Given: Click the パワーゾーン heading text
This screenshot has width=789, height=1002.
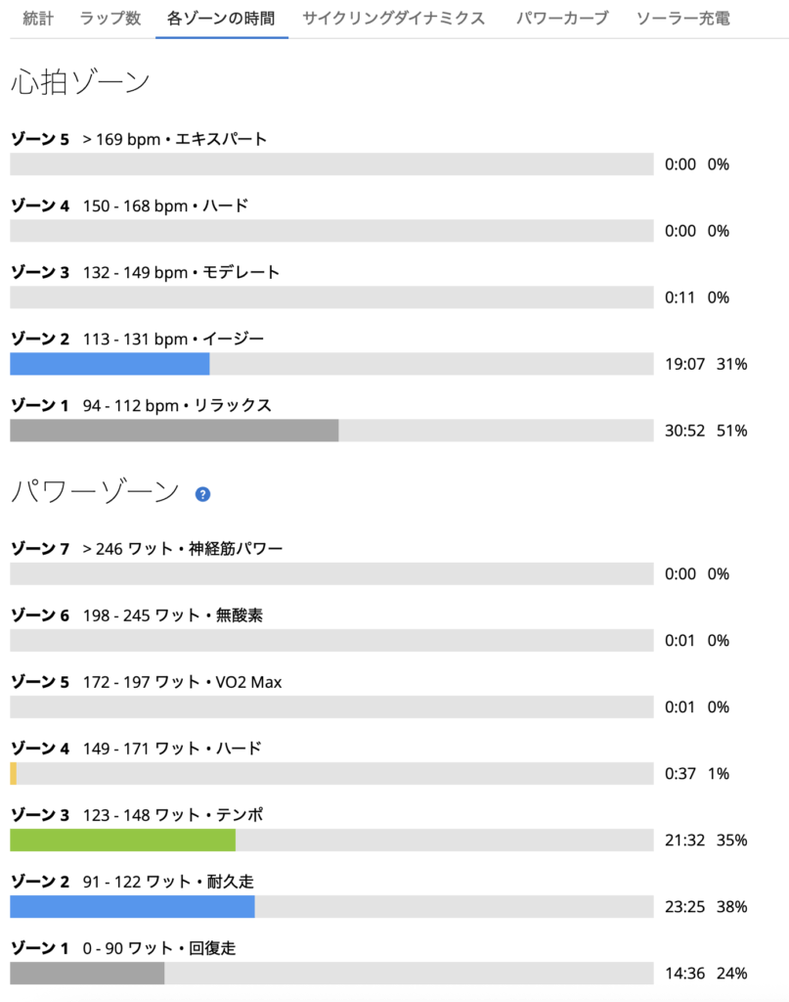Looking at the screenshot, I should coord(95,492).
